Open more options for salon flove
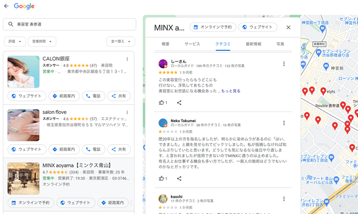 pyautogui.click(x=127, y=113)
